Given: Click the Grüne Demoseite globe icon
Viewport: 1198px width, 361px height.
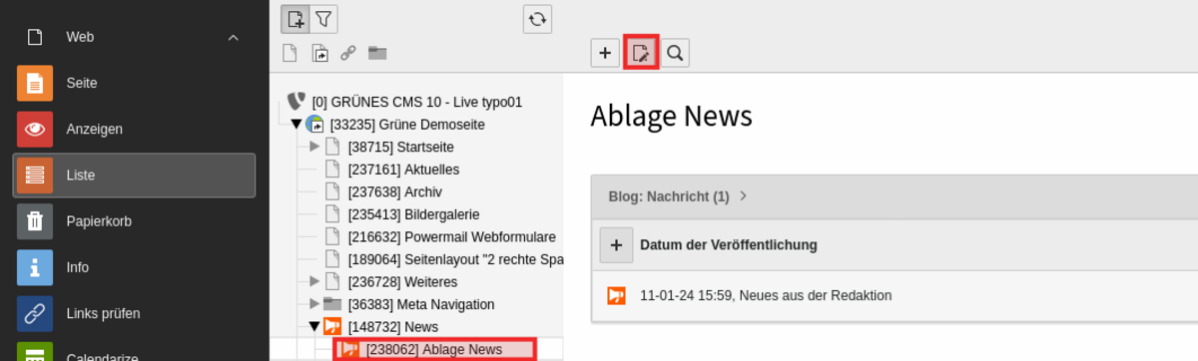Looking at the screenshot, I should click(x=315, y=125).
